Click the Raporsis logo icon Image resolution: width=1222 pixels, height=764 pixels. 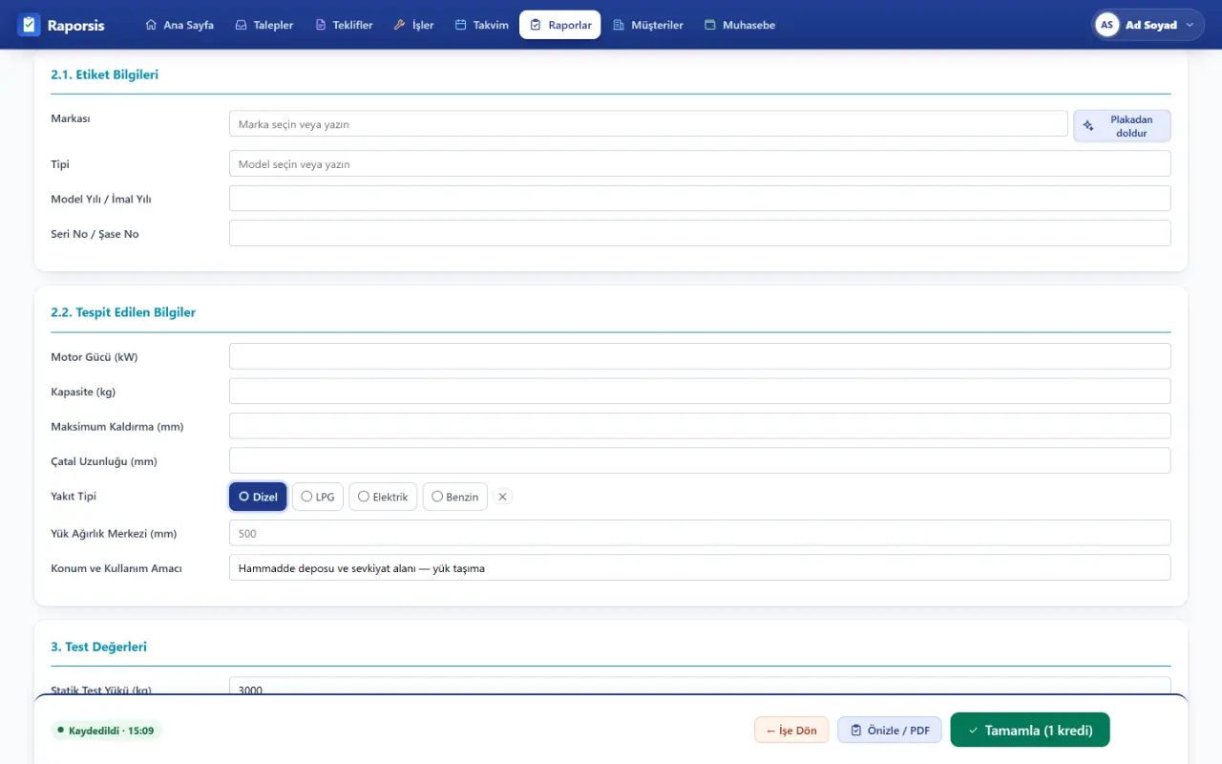coord(29,25)
